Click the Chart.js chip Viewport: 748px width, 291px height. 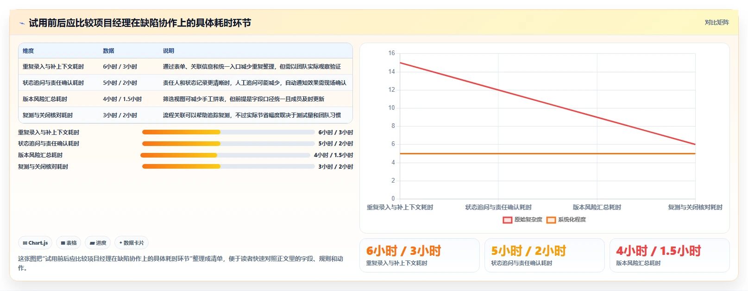pos(35,243)
